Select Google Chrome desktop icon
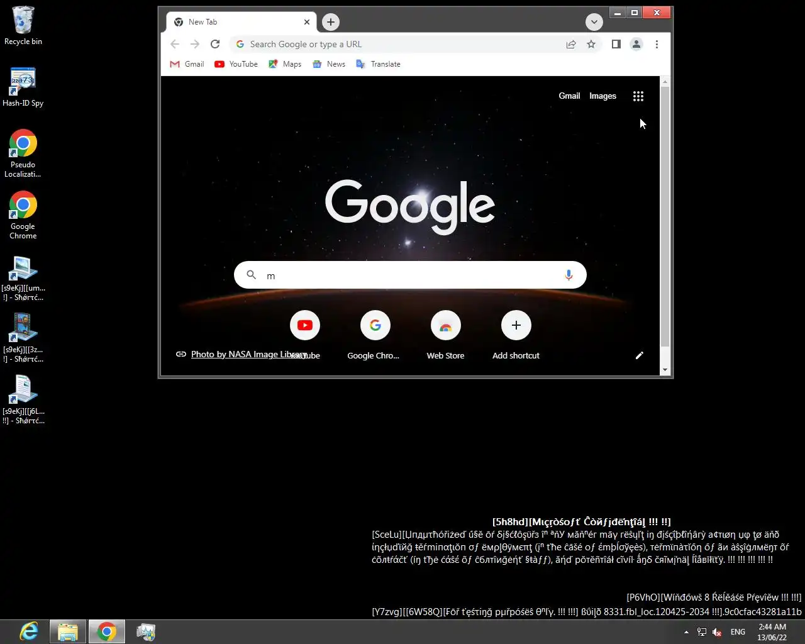The image size is (805, 644). pyautogui.click(x=23, y=215)
